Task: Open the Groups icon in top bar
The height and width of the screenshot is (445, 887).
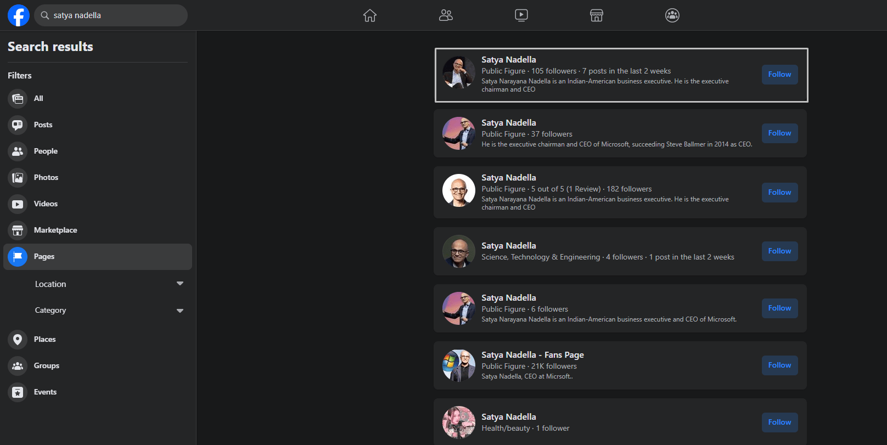Action: click(672, 15)
